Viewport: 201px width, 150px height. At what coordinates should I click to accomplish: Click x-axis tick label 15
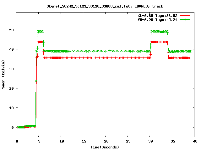click(x=84, y=141)
